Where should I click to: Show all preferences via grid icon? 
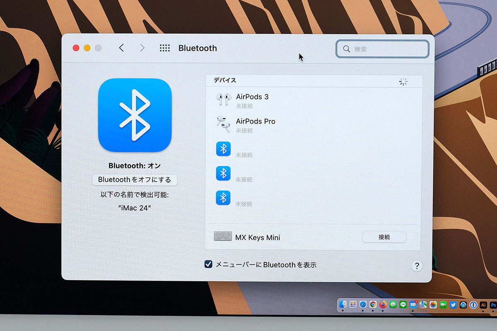[x=165, y=48]
